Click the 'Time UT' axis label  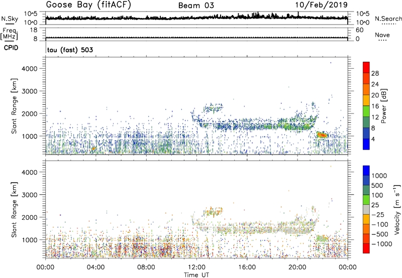[196, 275]
